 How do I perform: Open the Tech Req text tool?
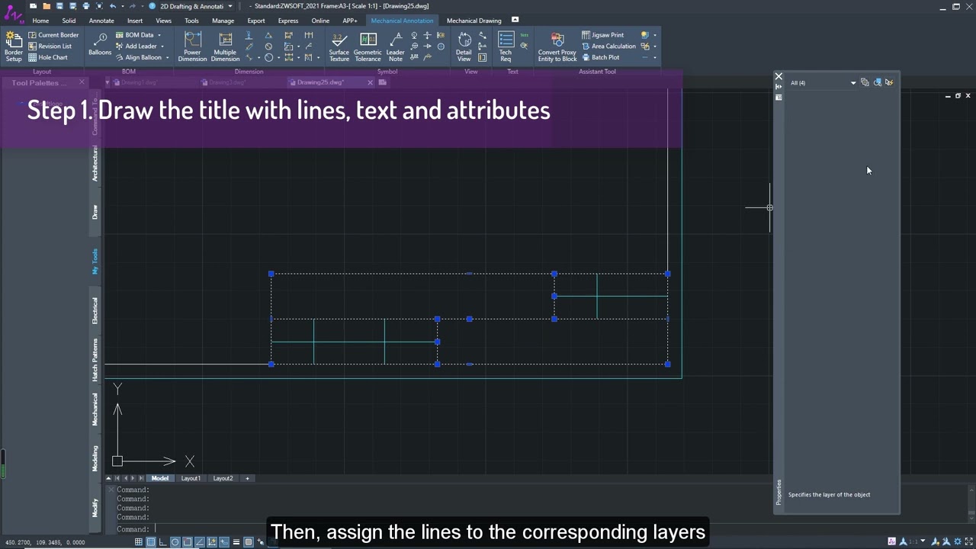(x=506, y=47)
